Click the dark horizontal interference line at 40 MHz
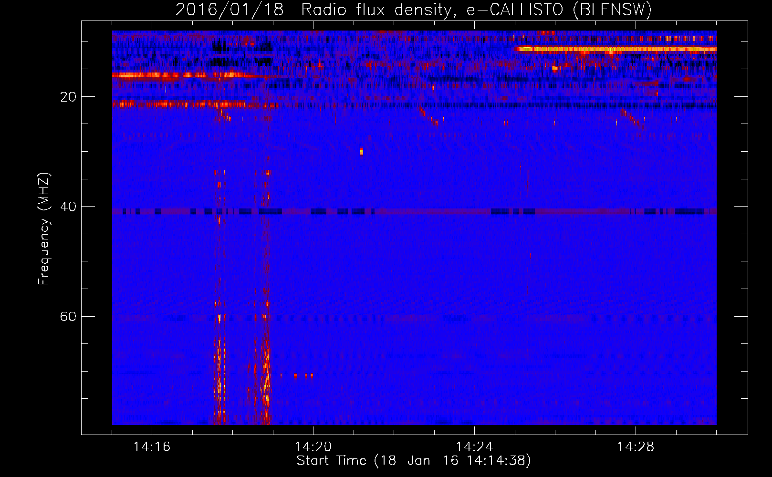Screen dimensions: 772x477 [x=414, y=211]
